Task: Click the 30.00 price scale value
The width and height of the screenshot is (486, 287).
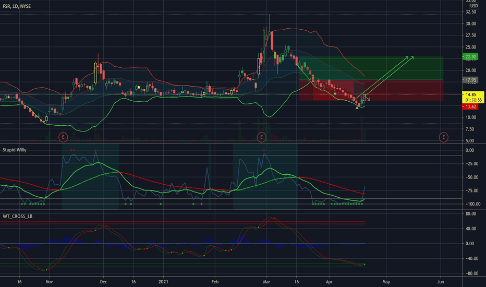Action: pyautogui.click(x=471, y=23)
